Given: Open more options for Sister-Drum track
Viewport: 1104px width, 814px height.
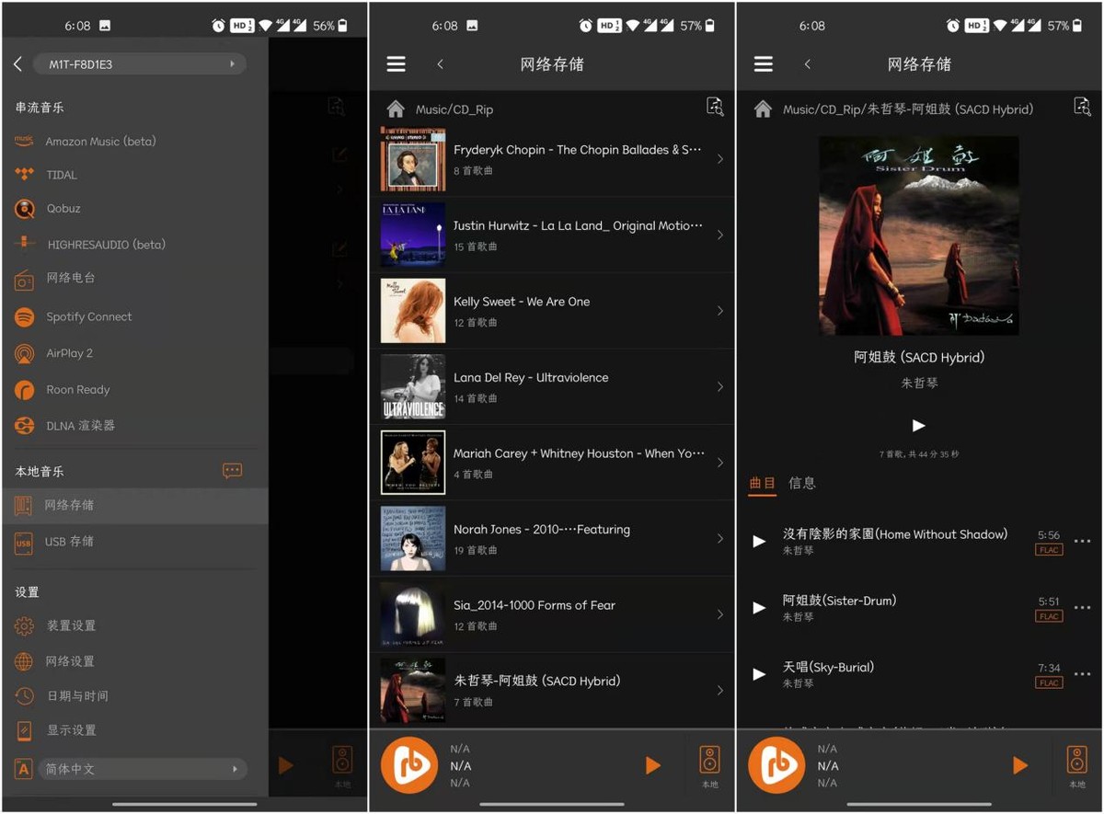Looking at the screenshot, I should coord(1082,608).
